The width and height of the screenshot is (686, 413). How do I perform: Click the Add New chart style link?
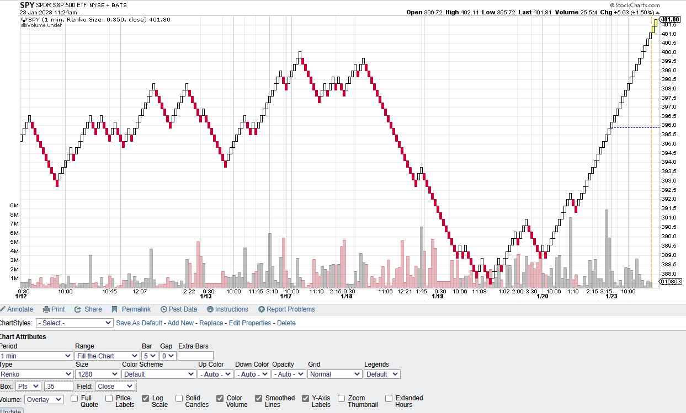click(x=181, y=323)
